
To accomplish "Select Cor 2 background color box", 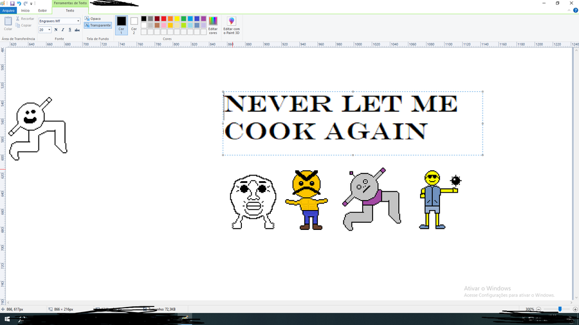I will 134,25.
